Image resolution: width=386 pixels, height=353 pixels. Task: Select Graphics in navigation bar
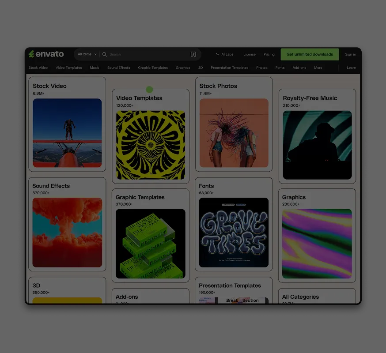tap(183, 68)
